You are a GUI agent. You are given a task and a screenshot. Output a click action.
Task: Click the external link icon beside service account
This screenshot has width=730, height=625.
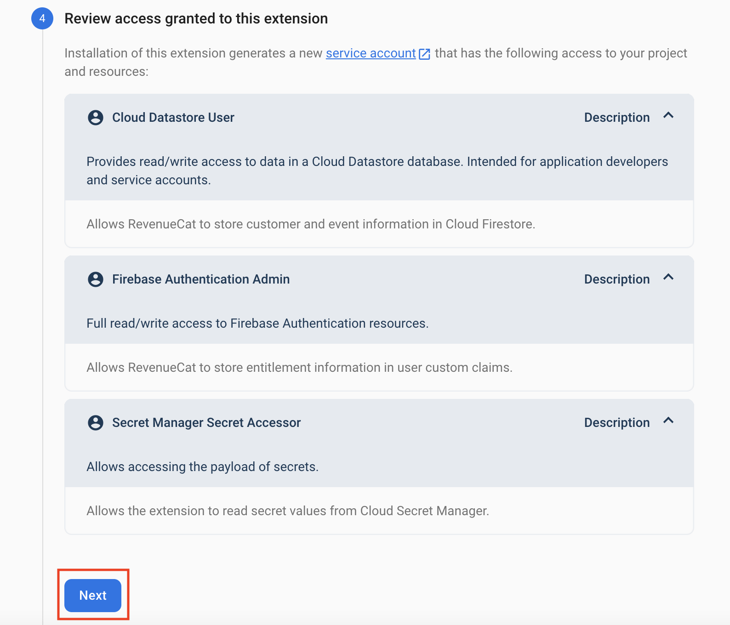coord(425,54)
